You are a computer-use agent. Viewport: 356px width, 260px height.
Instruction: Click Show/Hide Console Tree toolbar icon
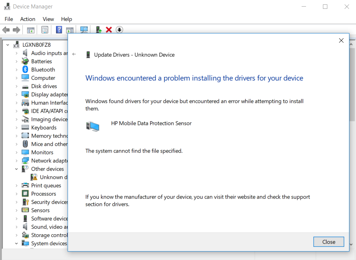coord(30,30)
